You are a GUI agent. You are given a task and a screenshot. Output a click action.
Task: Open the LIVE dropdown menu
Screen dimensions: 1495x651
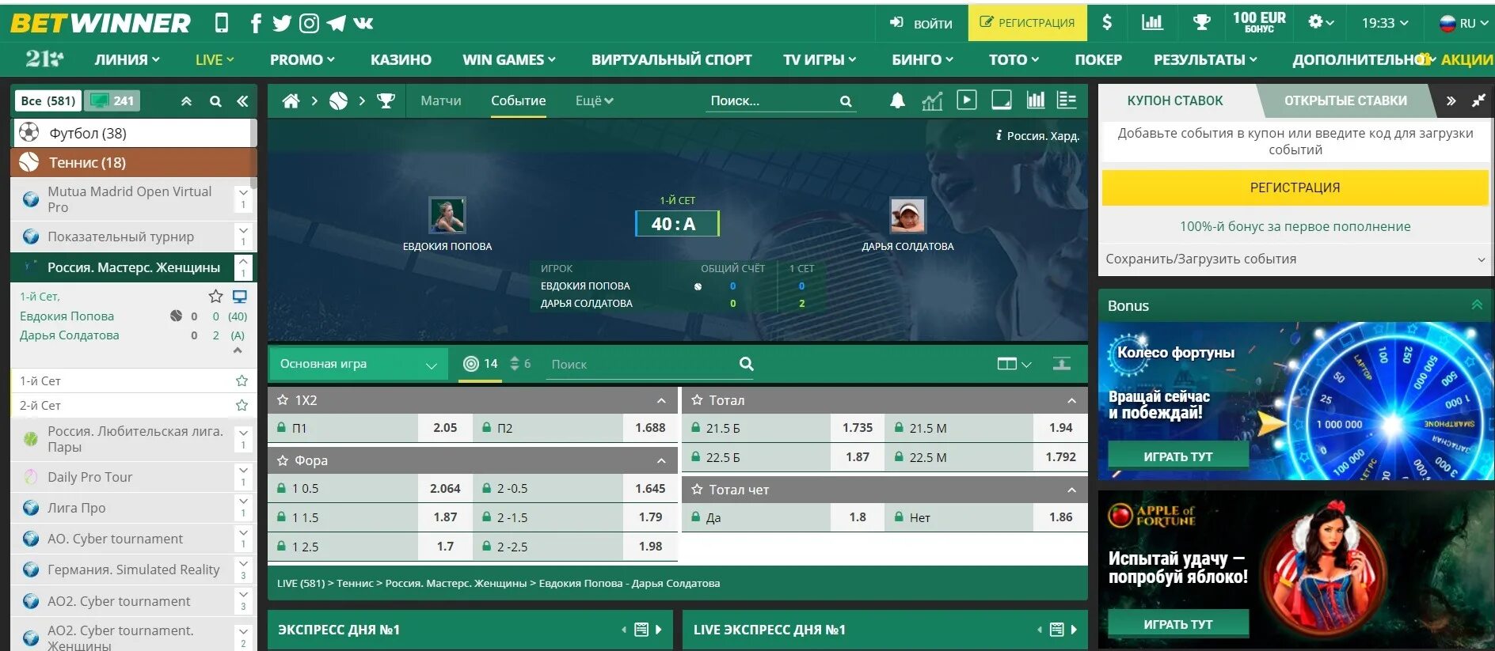point(215,59)
